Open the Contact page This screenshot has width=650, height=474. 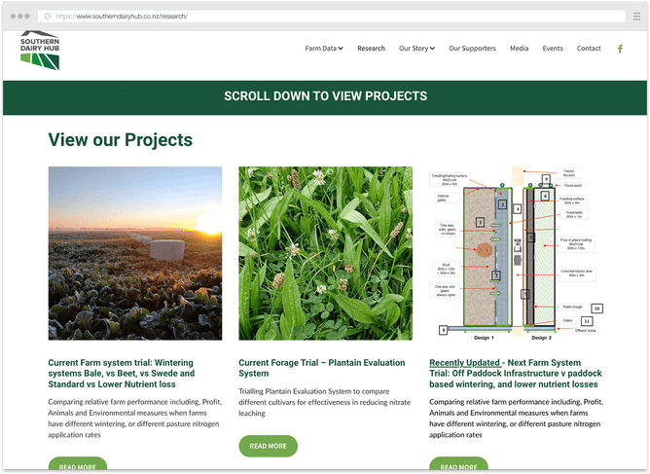[x=589, y=49]
